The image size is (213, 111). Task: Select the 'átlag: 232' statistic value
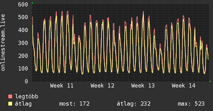134,104
